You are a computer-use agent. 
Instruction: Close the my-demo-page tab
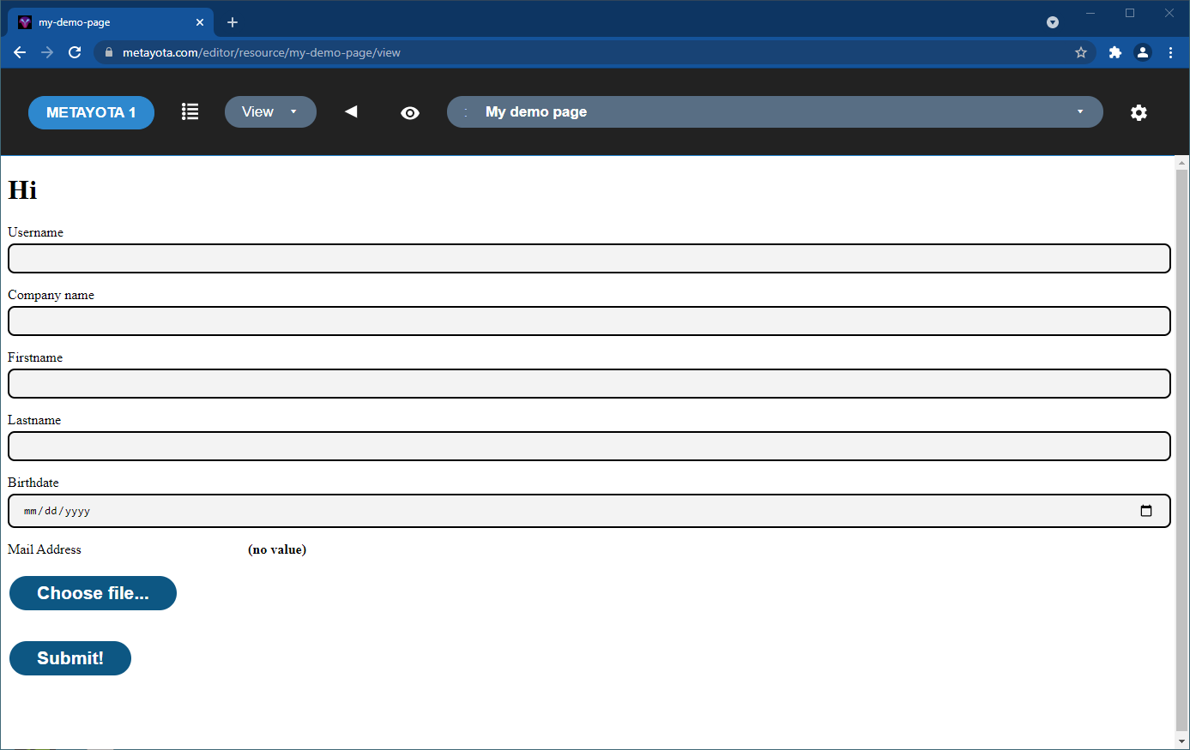(x=200, y=22)
